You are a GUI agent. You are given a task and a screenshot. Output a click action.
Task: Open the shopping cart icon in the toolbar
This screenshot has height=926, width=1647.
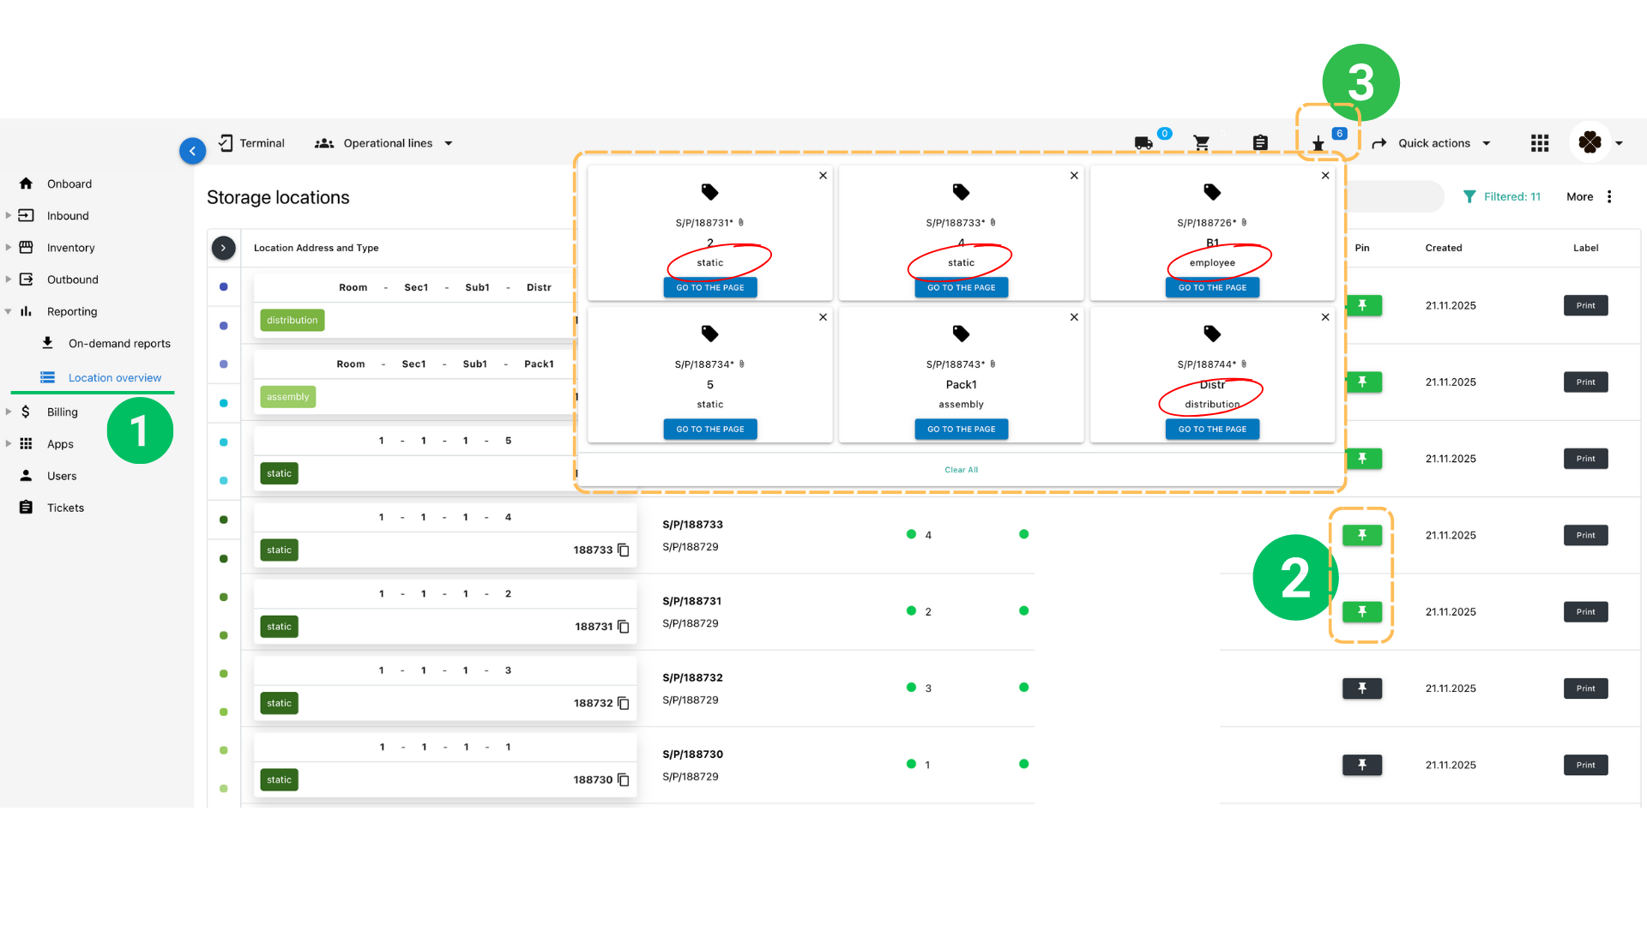coord(1202,143)
